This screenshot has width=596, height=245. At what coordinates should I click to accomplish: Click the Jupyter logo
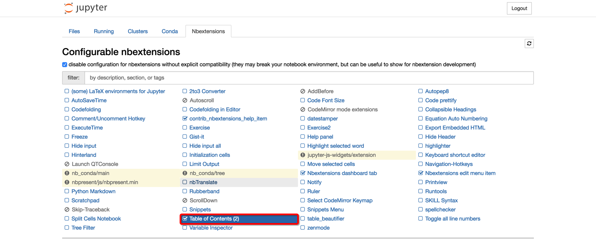click(x=86, y=8)
